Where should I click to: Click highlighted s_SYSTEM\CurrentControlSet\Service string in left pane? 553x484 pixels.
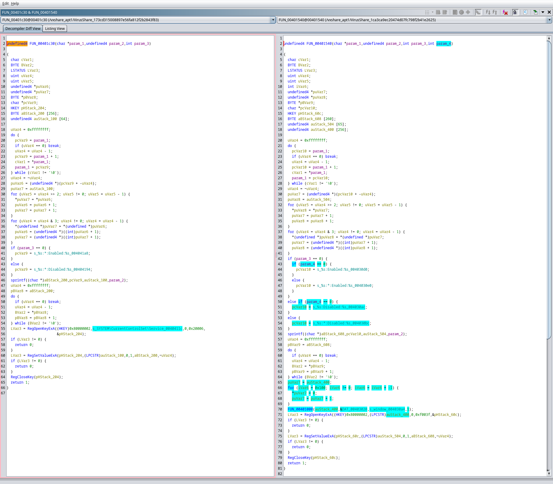pyautogui.click(x=137, y=329)
